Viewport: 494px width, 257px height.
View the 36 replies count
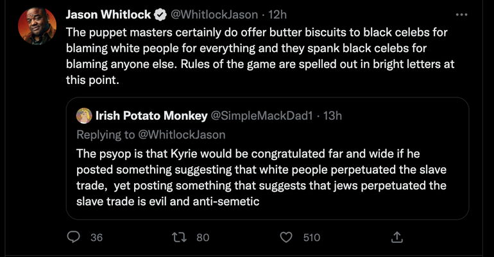(x=96, y=237)
